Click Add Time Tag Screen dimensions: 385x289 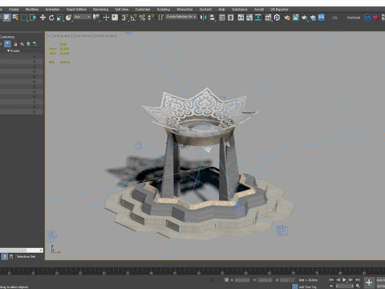coord(308,287)
